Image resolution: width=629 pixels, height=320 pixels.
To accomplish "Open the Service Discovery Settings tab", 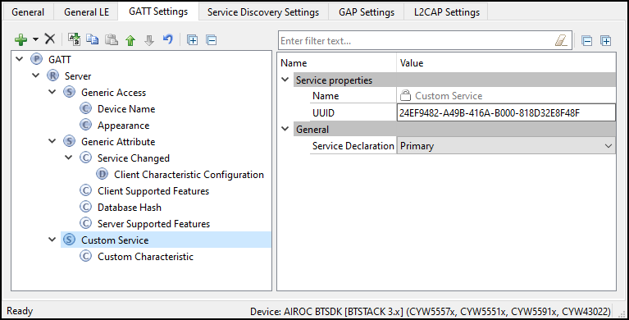I will tap(263, 12).
